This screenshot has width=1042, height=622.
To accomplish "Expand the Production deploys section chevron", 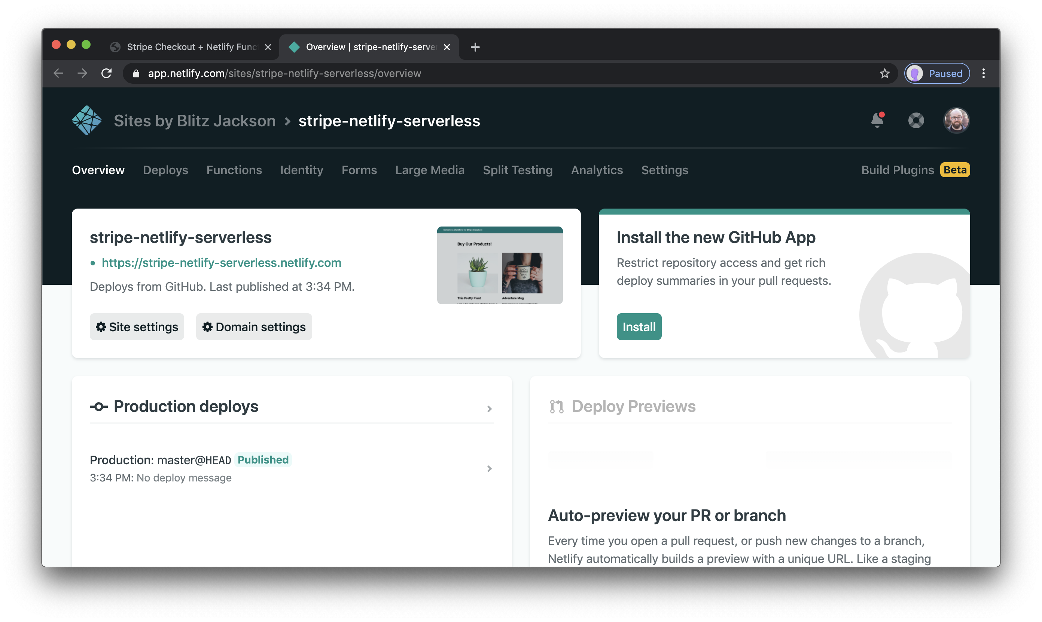I will click(489, 408).
